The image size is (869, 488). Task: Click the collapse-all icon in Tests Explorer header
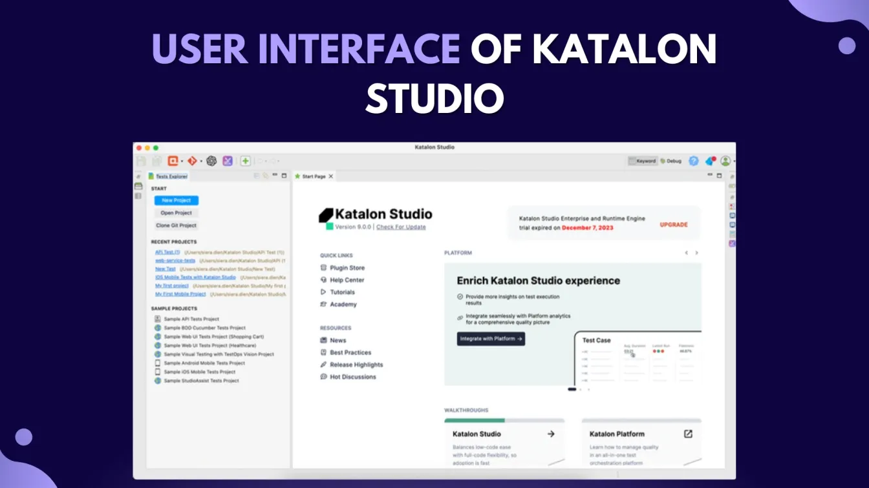(257, 176)
